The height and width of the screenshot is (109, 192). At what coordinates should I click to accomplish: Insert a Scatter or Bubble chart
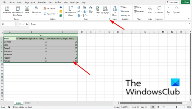(x=85, y=16)
